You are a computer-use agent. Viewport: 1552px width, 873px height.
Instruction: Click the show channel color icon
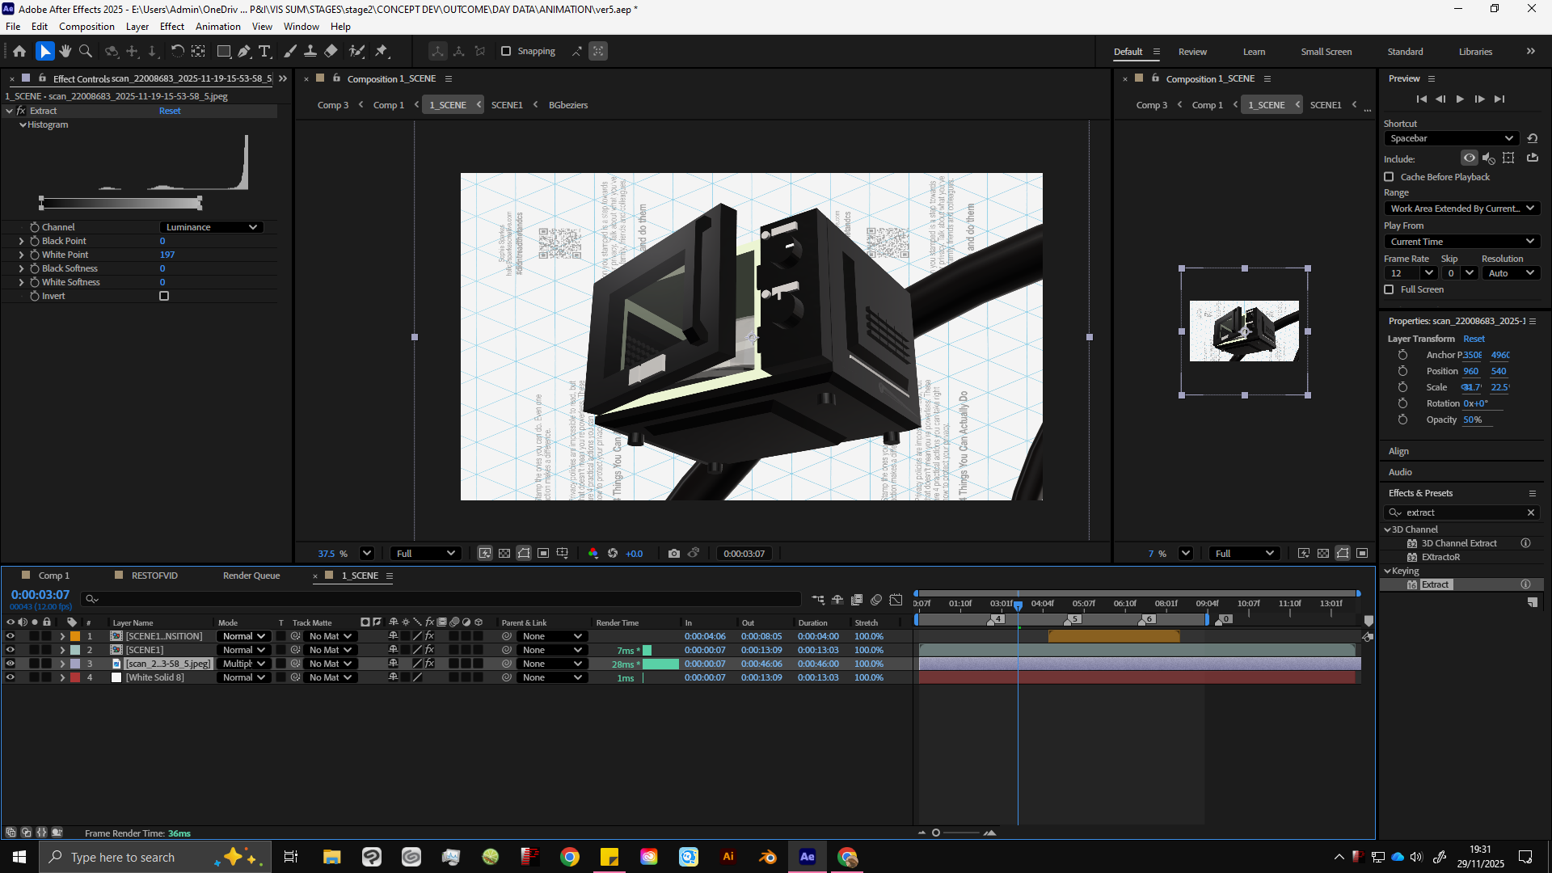593,554
